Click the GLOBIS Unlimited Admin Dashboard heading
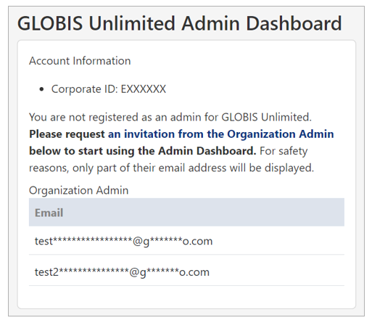 pyautogui.click(x=180, y=23)
